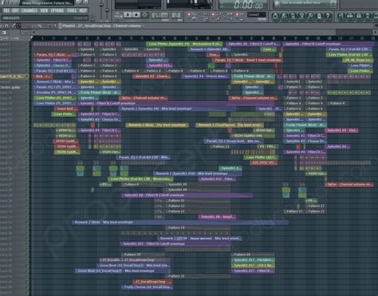The width and height of the screenshot is (378, 296).
Task: Open the VIEW menu
Action: (44, 10)
